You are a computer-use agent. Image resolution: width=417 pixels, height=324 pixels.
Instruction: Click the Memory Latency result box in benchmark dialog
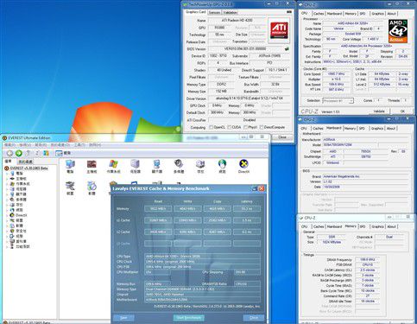(247, 208)
